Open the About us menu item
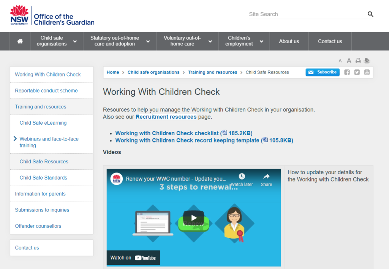The image size is (389, 269). pyautogui.click(x=289, y=41)
